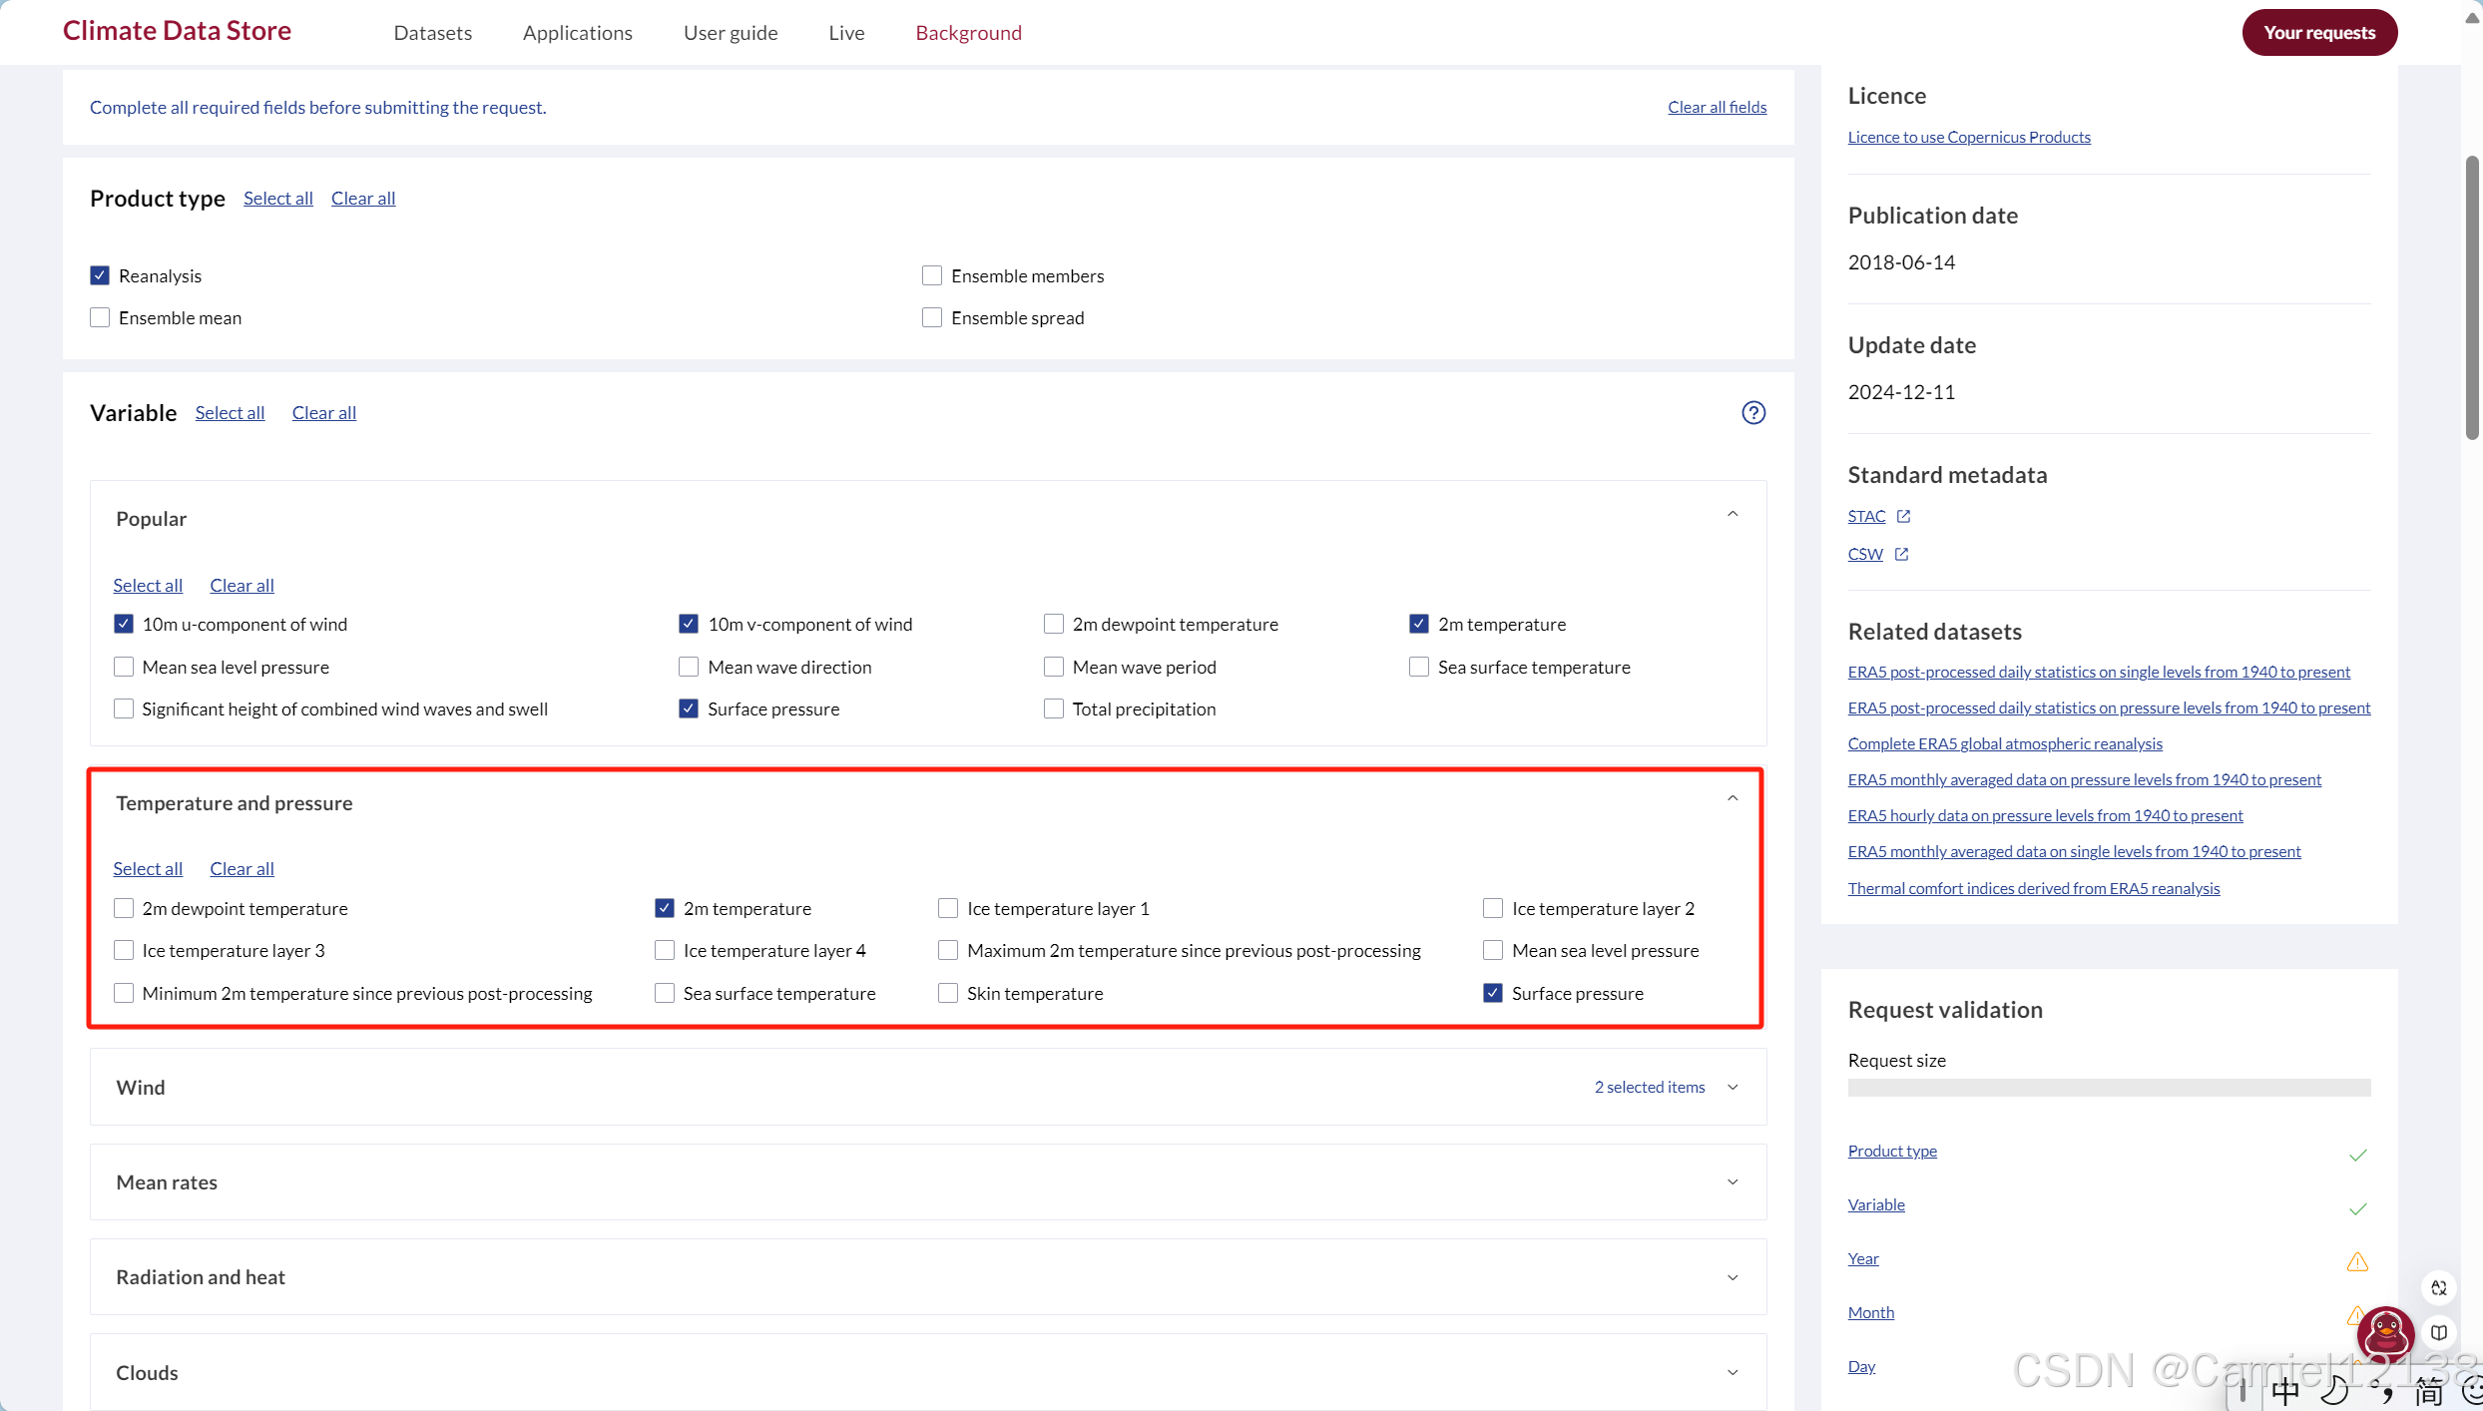
Task: Click the moon icon in IME toolbar
Action: click(2333, 1390)
